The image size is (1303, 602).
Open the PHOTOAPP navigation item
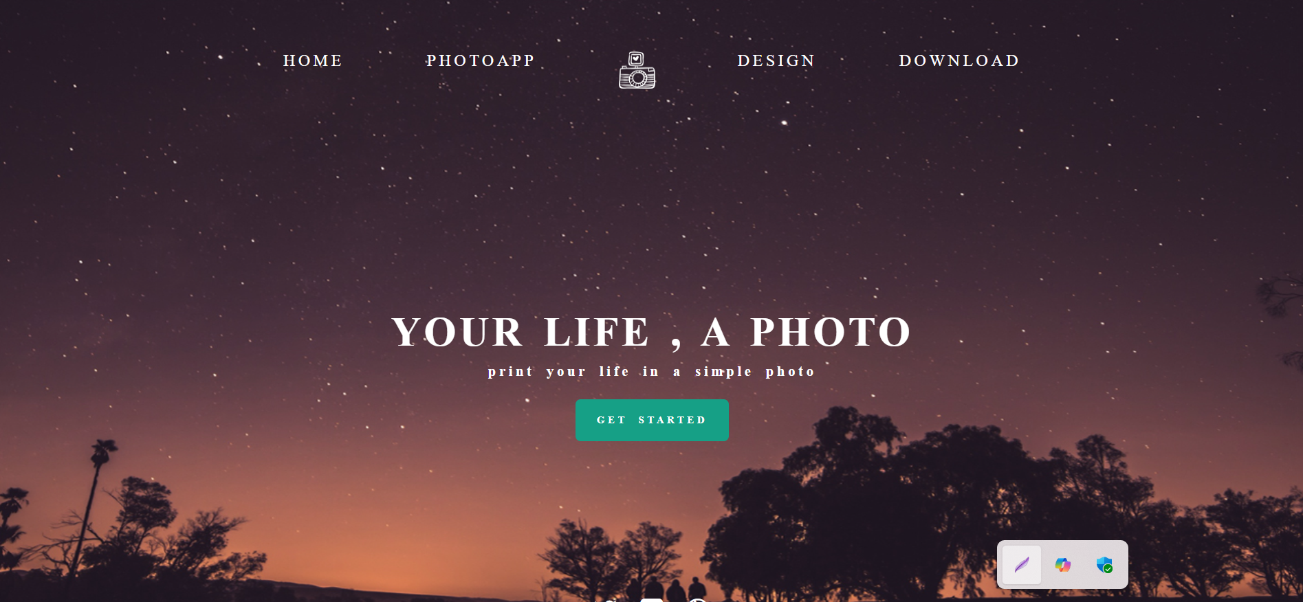click(481, 60)
